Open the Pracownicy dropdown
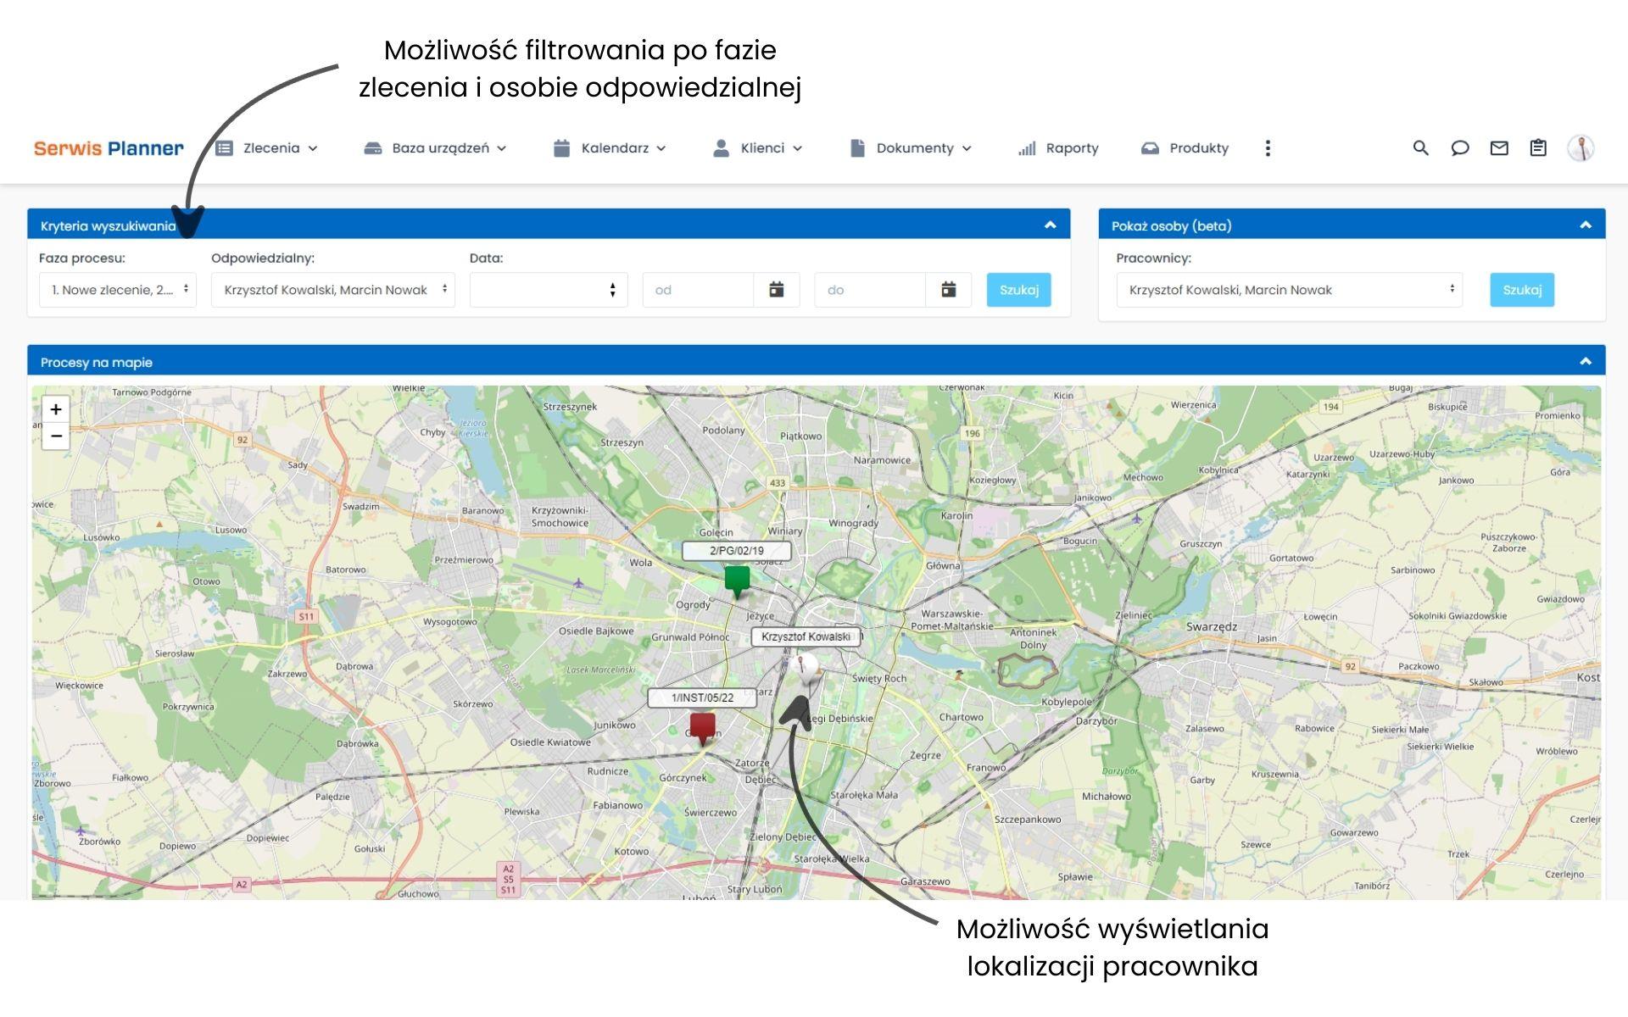1628x1017 pixels. tap(1290, 290)
